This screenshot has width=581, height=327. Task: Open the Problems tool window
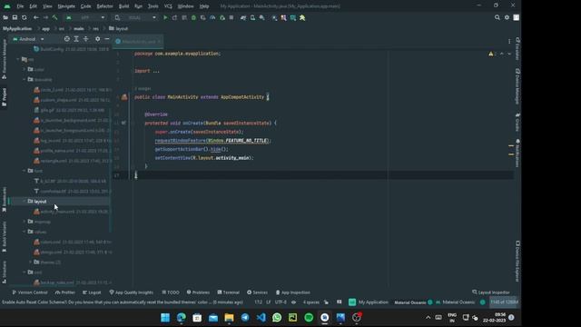198,292
